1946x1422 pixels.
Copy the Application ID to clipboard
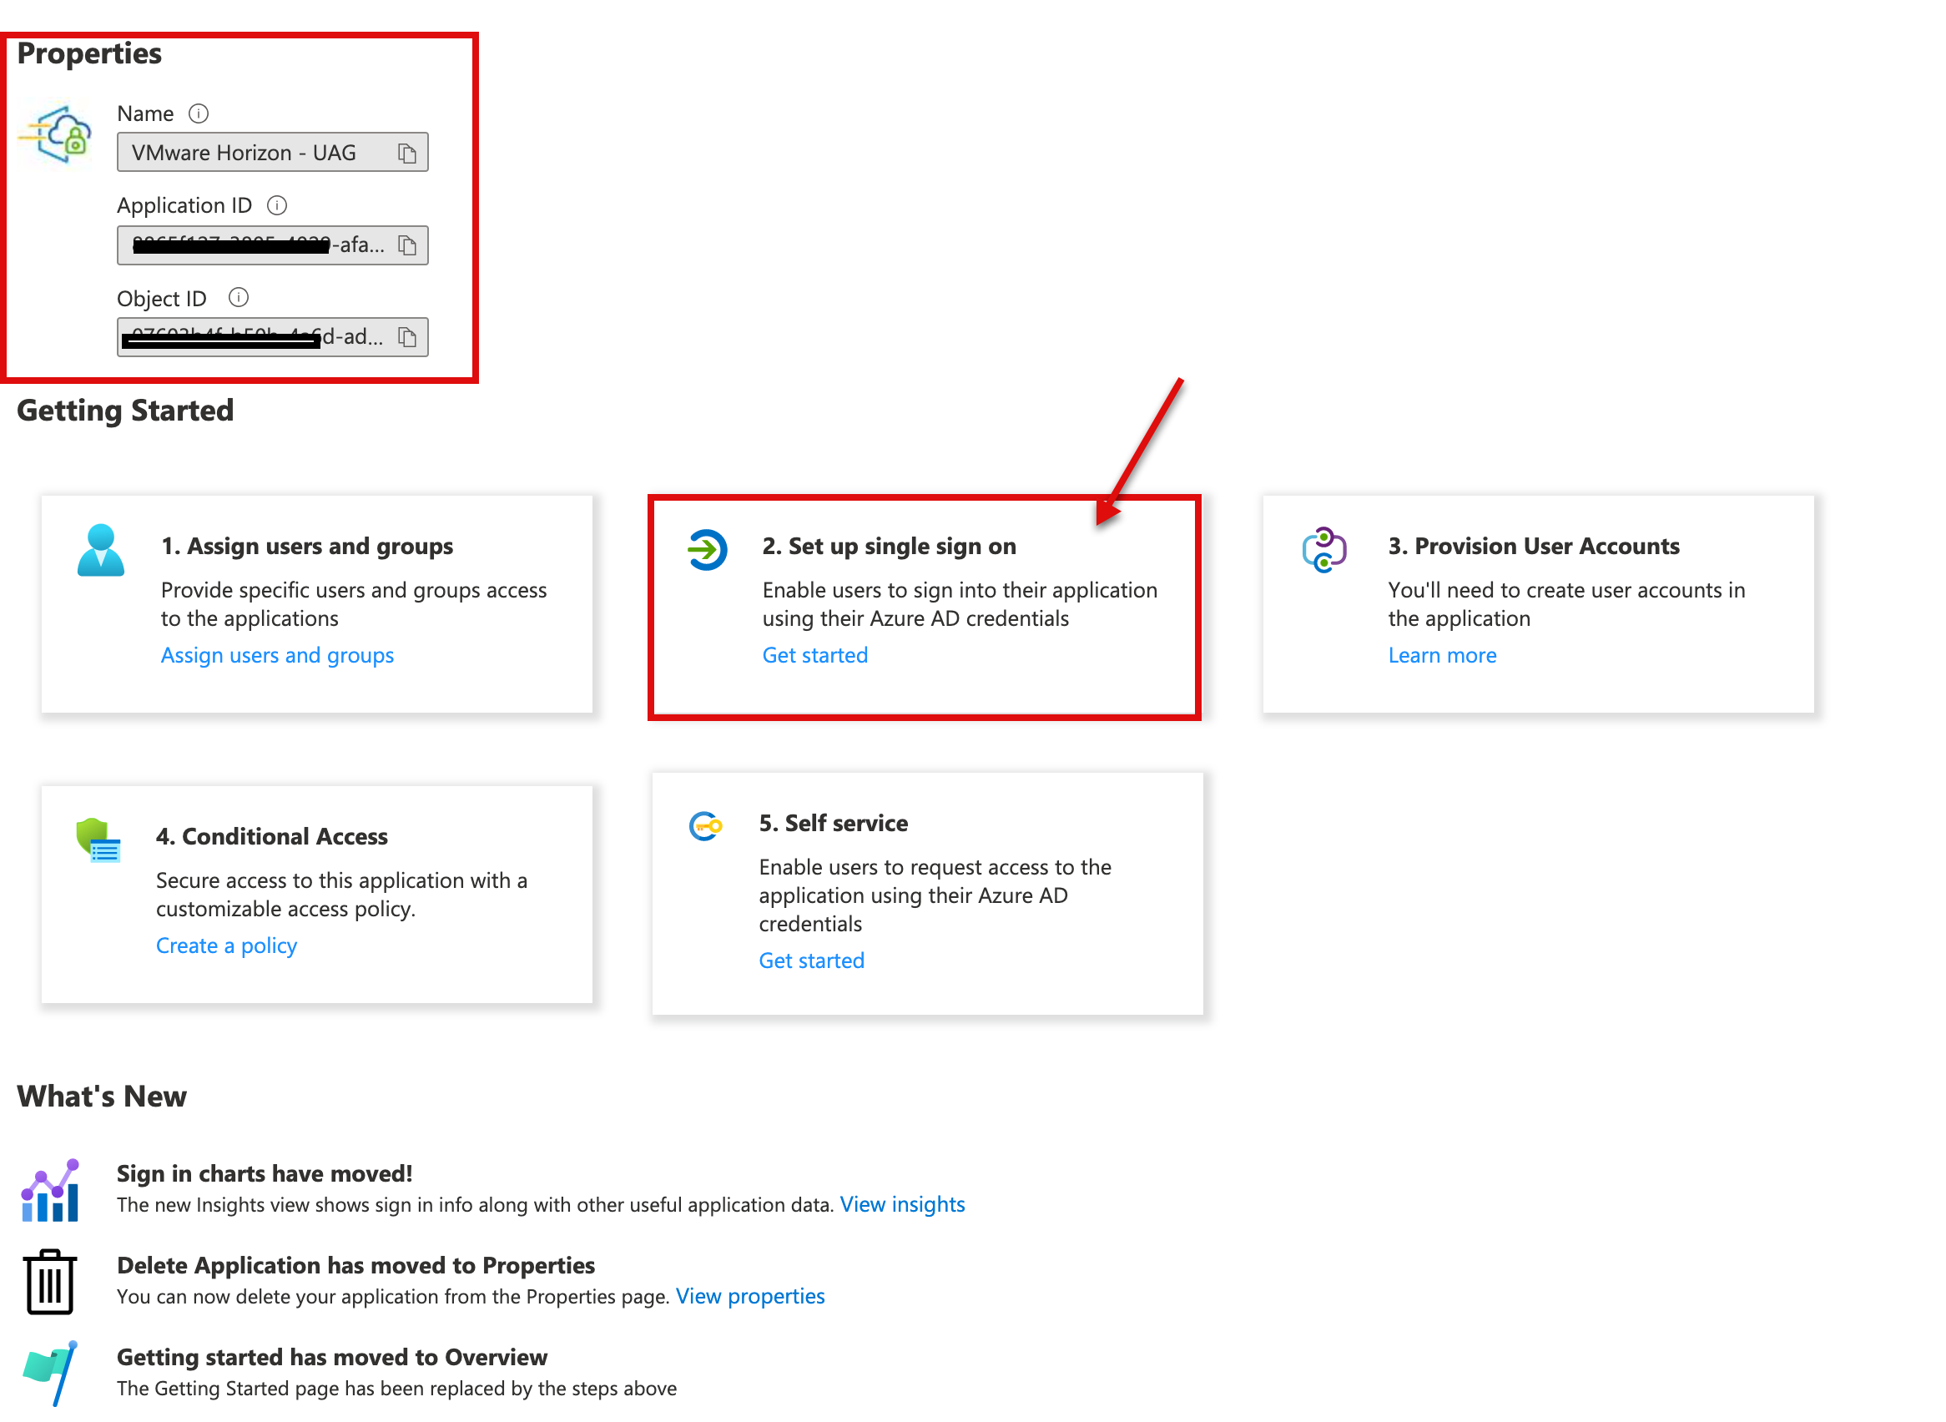407,245
